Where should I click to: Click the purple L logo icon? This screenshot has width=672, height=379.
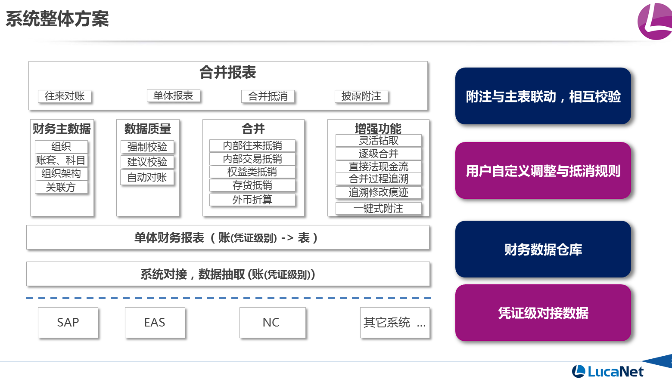[x=655, y=21]
